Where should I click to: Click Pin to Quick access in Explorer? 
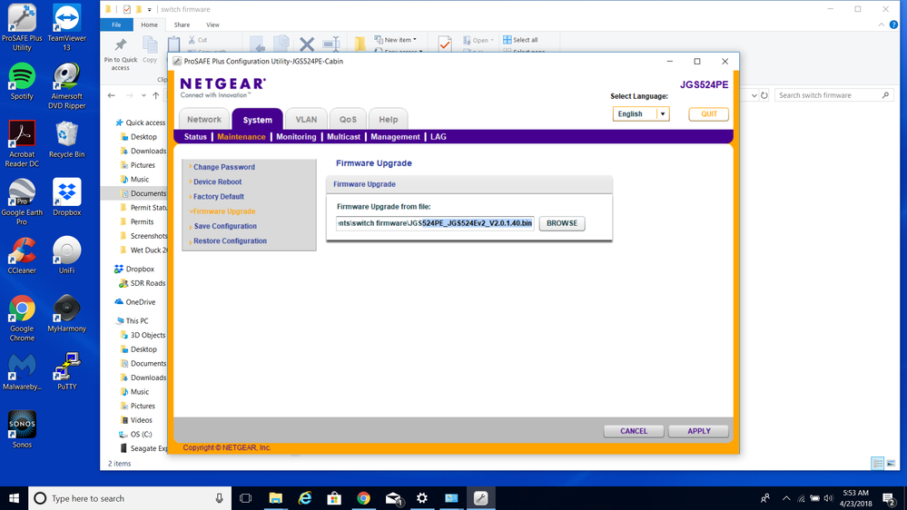pos(121,55)
